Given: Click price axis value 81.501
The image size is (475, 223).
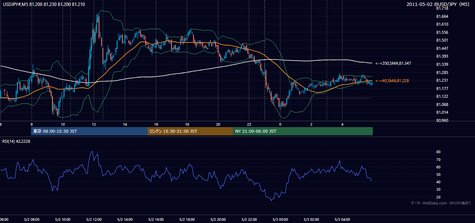Looking at the screenshot, I should pyautogui.click(x=442, y=40).
